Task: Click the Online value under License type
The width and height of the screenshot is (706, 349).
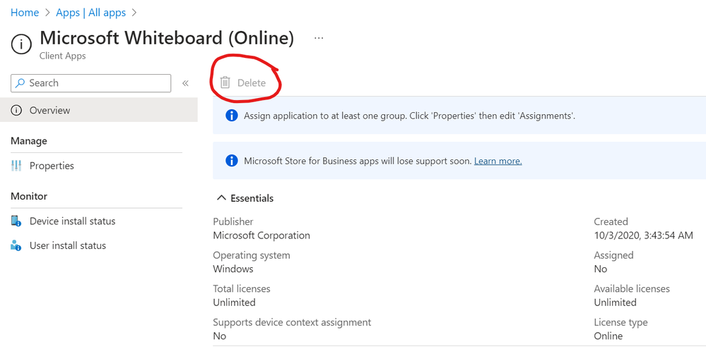Action: (608, 336)
